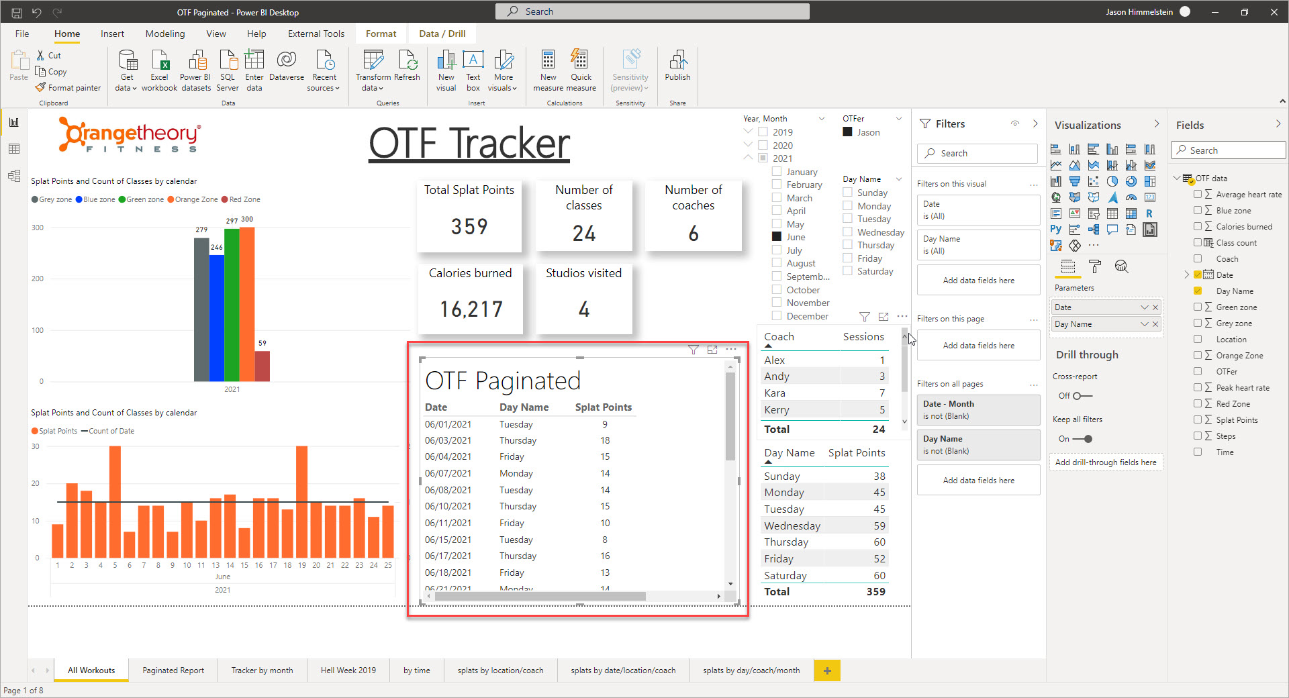The width and height of the screenshot is (1289, 698).
Task: Tick the Wednesday day name checkbox
Action: [x=848, y=232]
